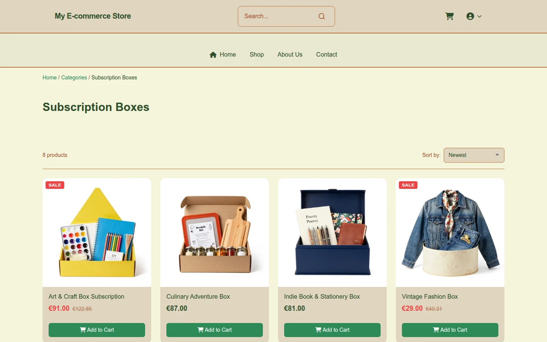Expand the account chevron arrow
547x342 pixels.
(x=479, y=16)
